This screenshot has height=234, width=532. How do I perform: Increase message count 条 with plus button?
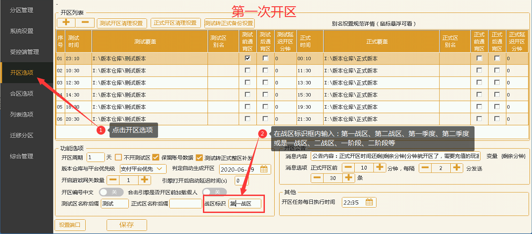(349, 178)
